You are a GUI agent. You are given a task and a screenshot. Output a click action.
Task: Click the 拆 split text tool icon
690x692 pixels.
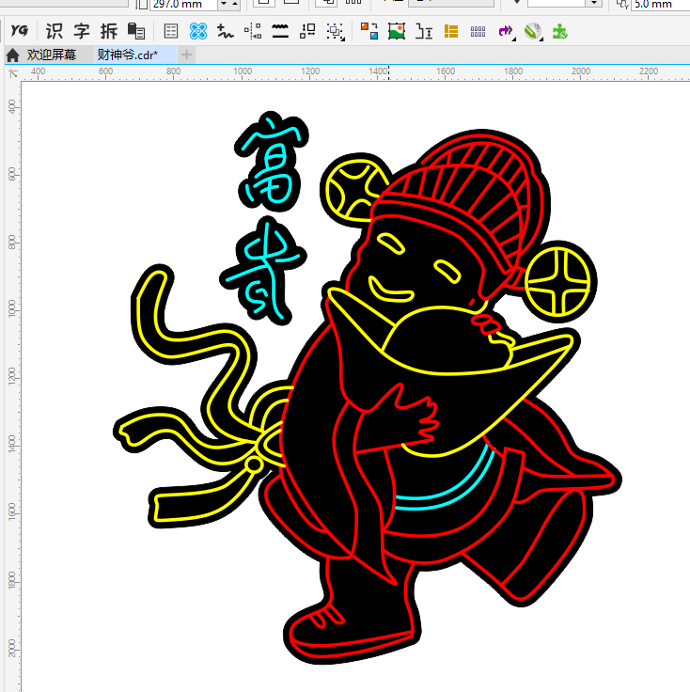[x=109, y=31]
